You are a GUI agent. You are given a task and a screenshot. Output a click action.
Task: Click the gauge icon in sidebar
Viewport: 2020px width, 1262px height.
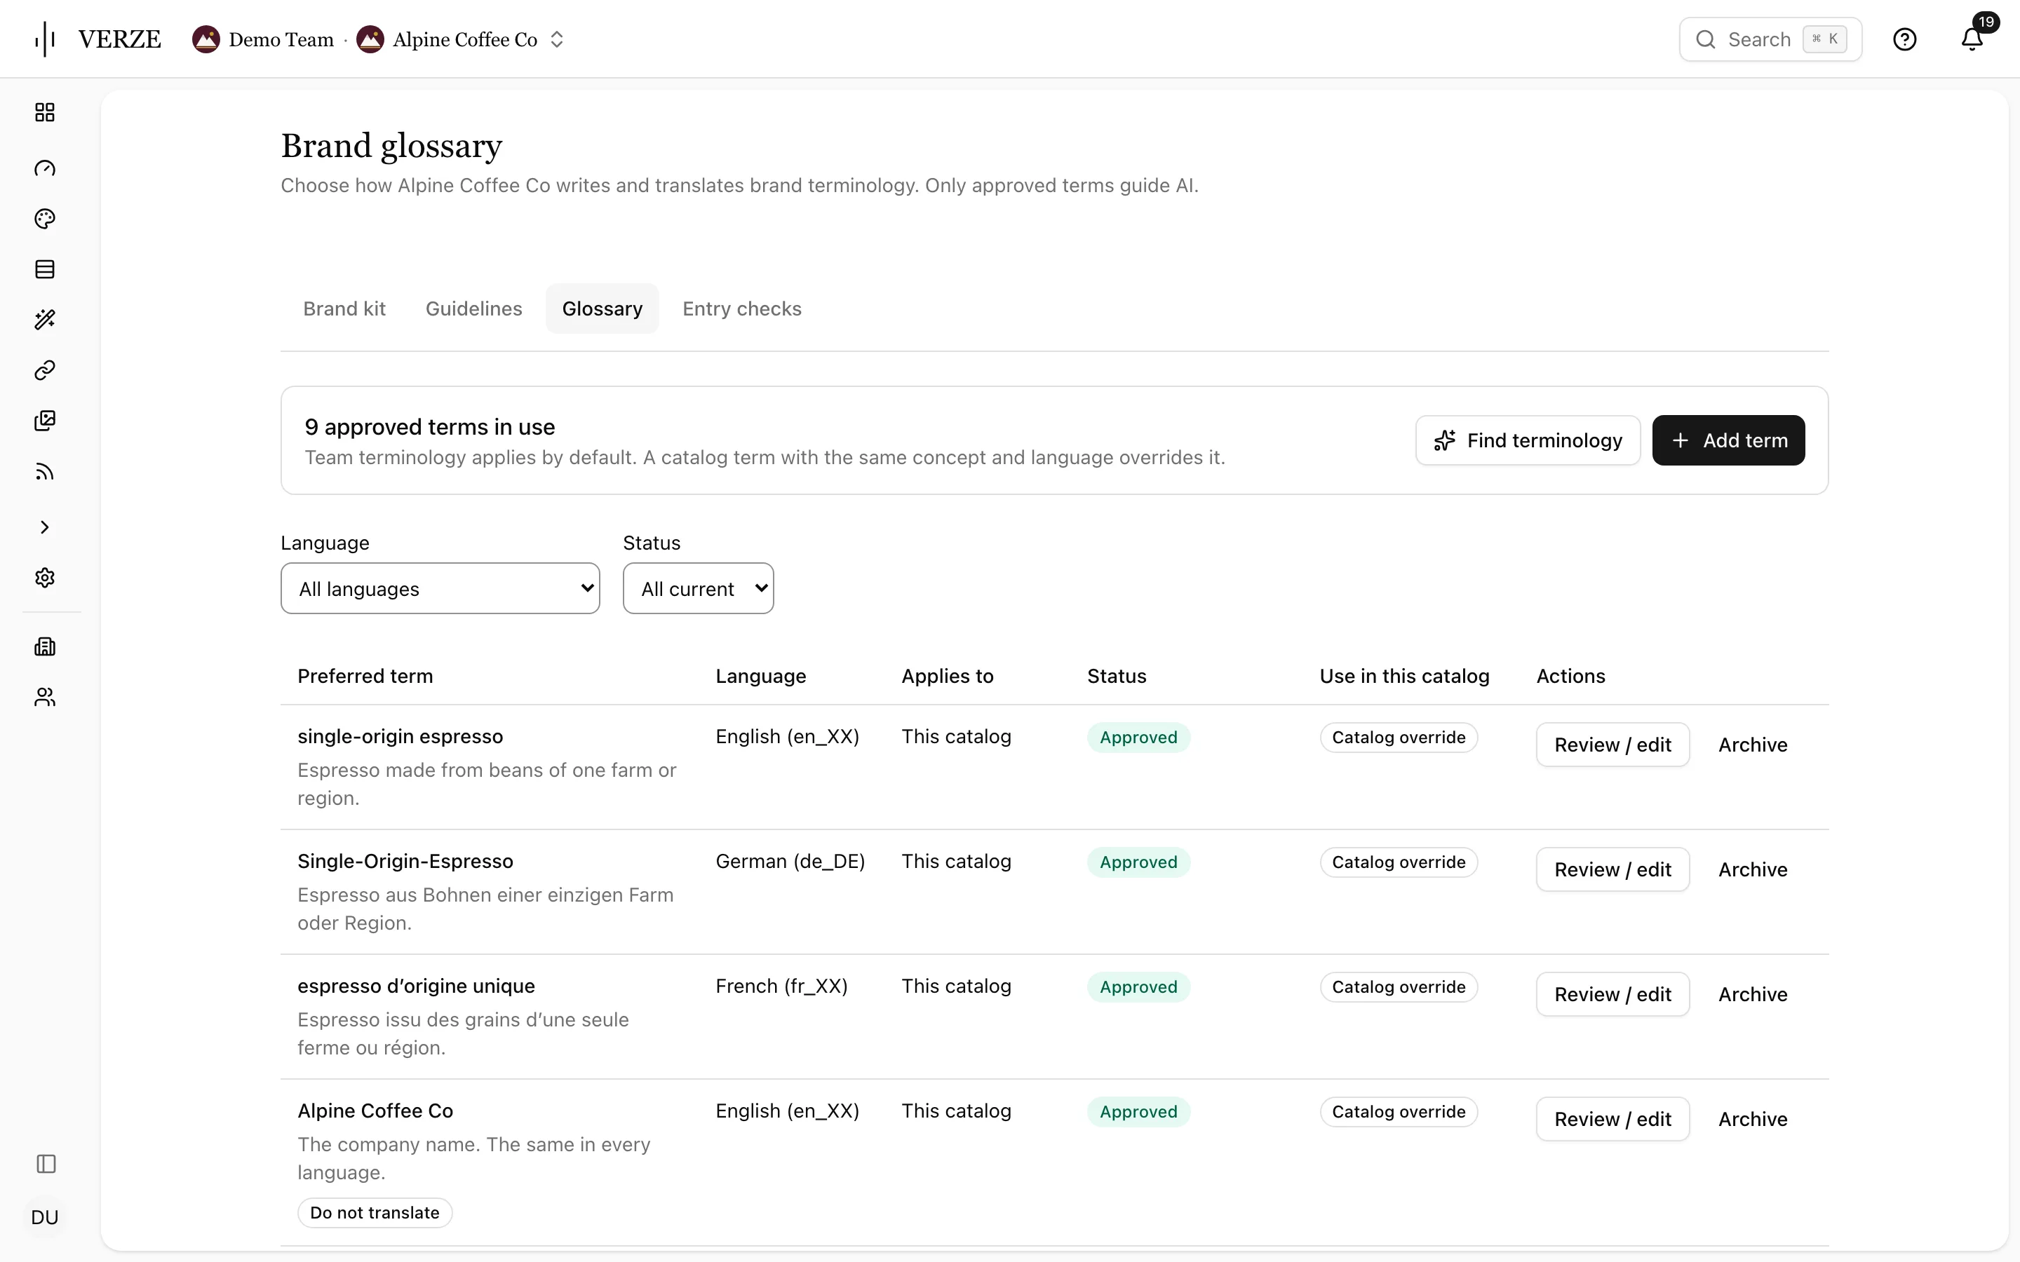(45, 168)
